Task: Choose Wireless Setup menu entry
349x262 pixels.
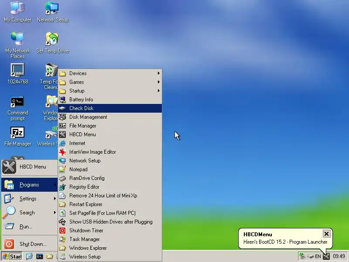Action: pyautogui.click(x=110, y=257)
